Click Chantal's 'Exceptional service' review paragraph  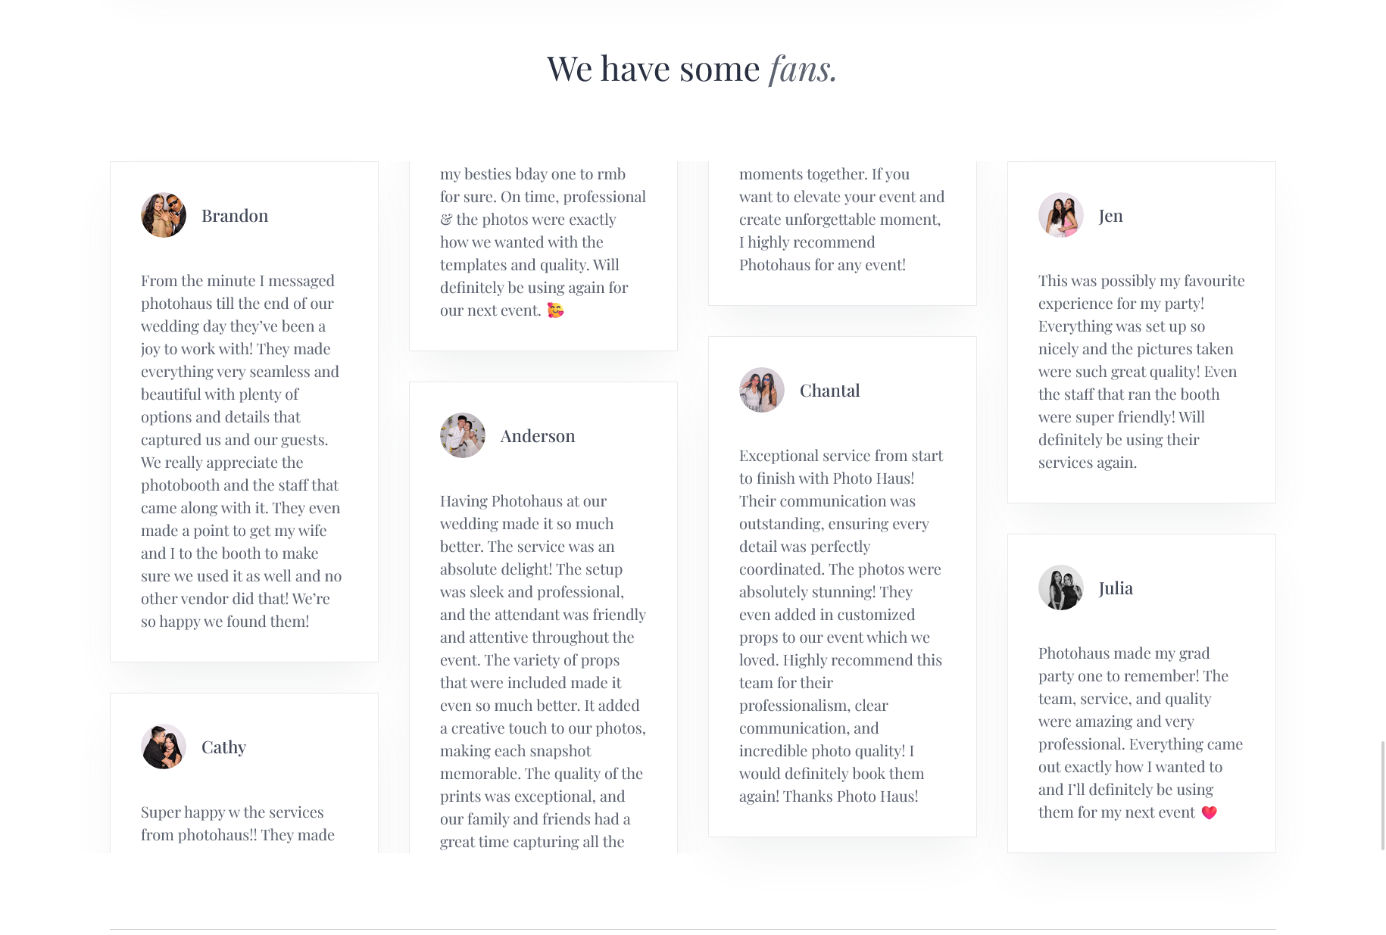(x=841, y=625)
